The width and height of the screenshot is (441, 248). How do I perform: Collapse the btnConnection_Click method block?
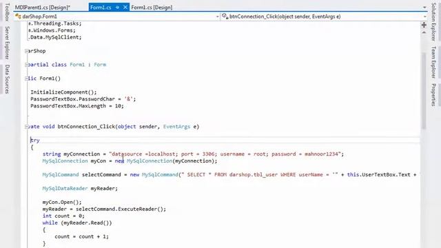click(x=26, y=127)
